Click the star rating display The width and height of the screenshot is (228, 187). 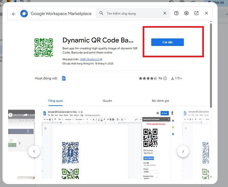(x=148, y=79)
